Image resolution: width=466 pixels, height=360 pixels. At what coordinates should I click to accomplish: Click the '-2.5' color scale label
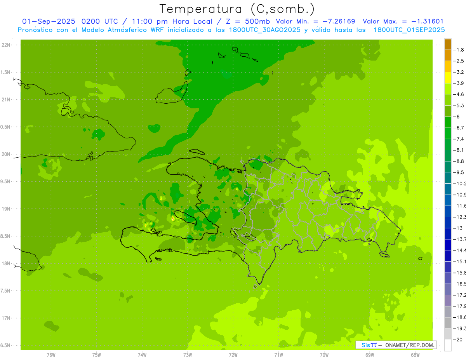pyautogui.click(x=459, y=61)
